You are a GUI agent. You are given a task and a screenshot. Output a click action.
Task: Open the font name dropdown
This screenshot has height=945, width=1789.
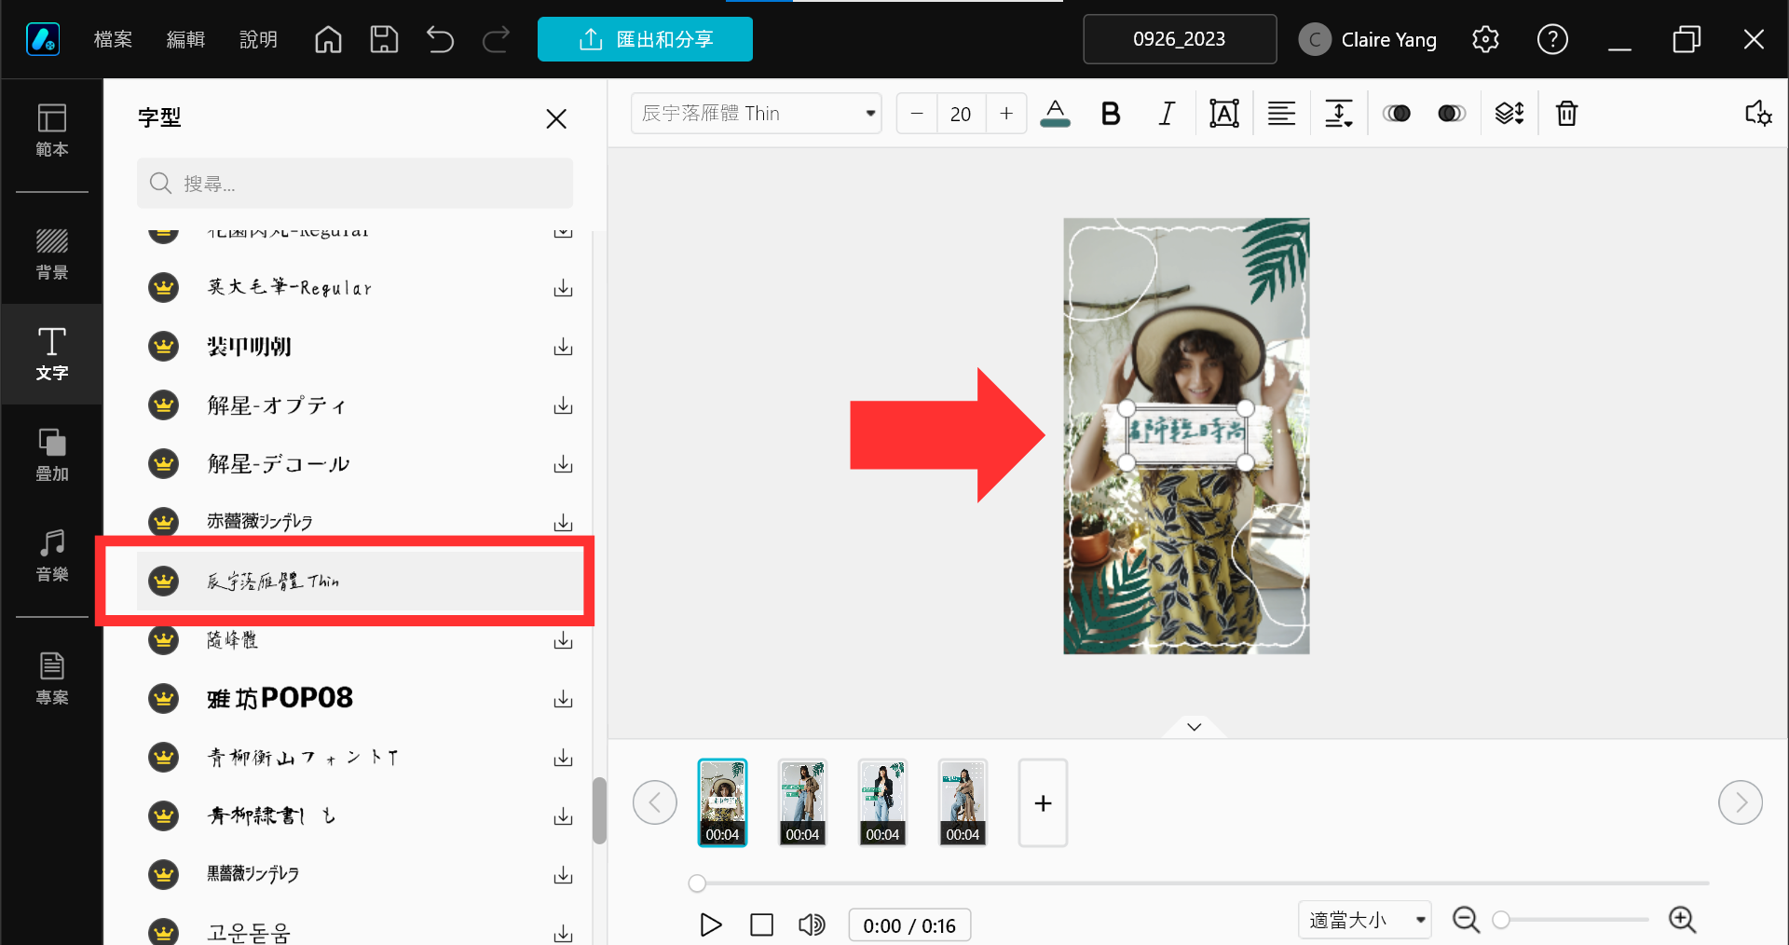pos(756,114)
